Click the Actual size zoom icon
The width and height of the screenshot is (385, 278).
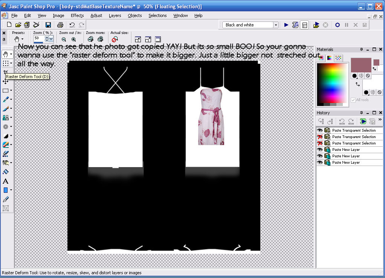(115, 39)
